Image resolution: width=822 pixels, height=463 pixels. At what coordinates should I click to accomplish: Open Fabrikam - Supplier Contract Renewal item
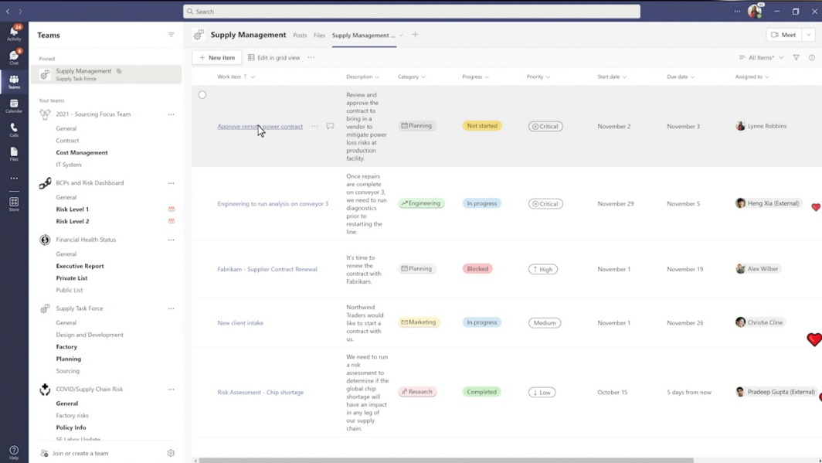pyautogui.click(x=267, y=269)
